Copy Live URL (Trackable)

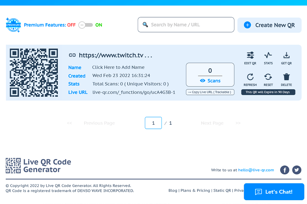(210, 92)
